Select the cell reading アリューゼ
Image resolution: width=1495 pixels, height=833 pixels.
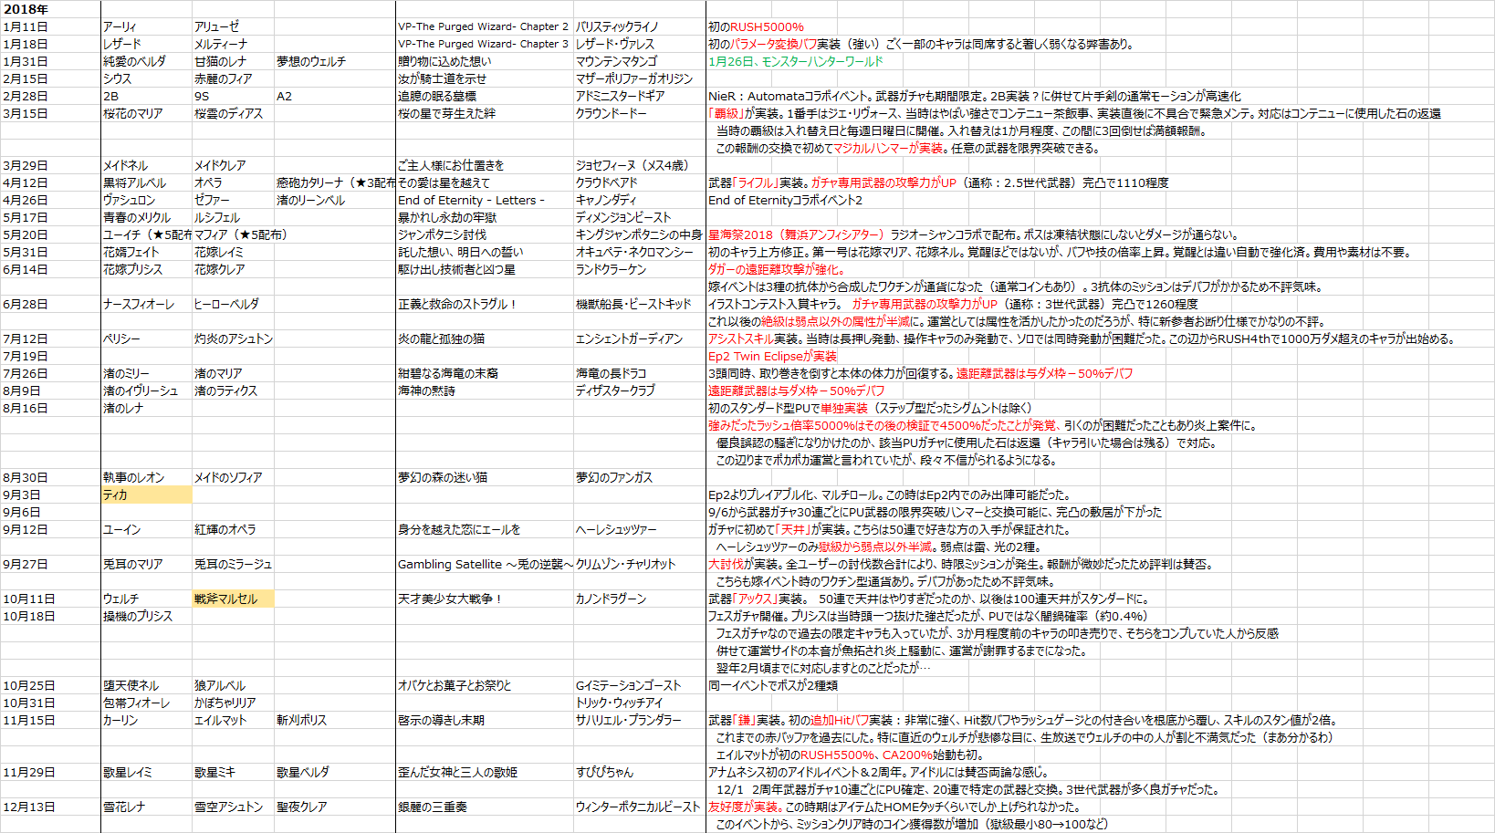[x=233, y=26]
